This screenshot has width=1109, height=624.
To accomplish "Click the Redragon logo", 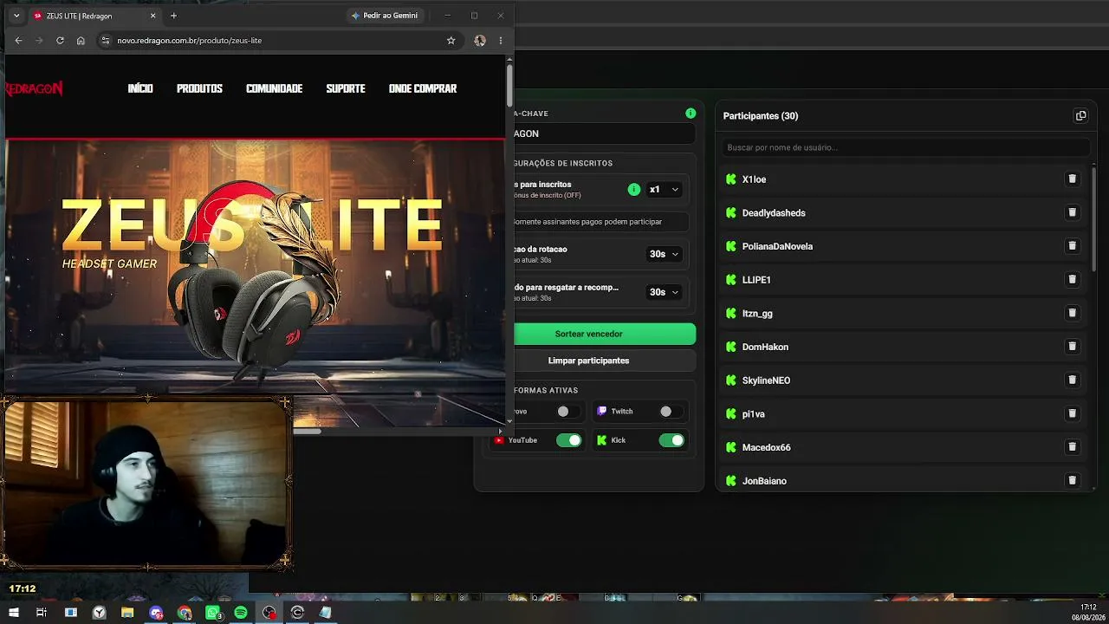I will [x=34, y=88].
